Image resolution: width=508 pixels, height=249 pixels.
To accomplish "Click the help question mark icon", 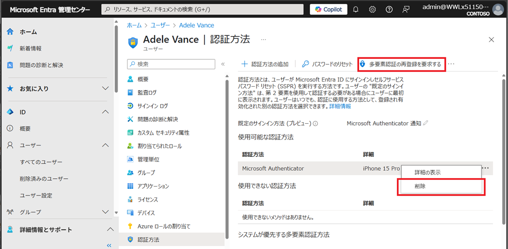I will tap(389, 9).
